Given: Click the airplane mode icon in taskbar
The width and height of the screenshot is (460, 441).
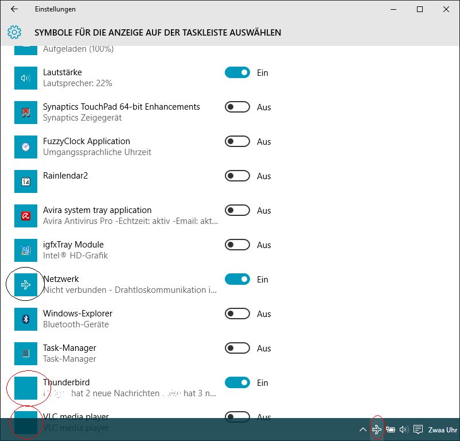Looking at the screenshot, I should click(x=377, y=430).
